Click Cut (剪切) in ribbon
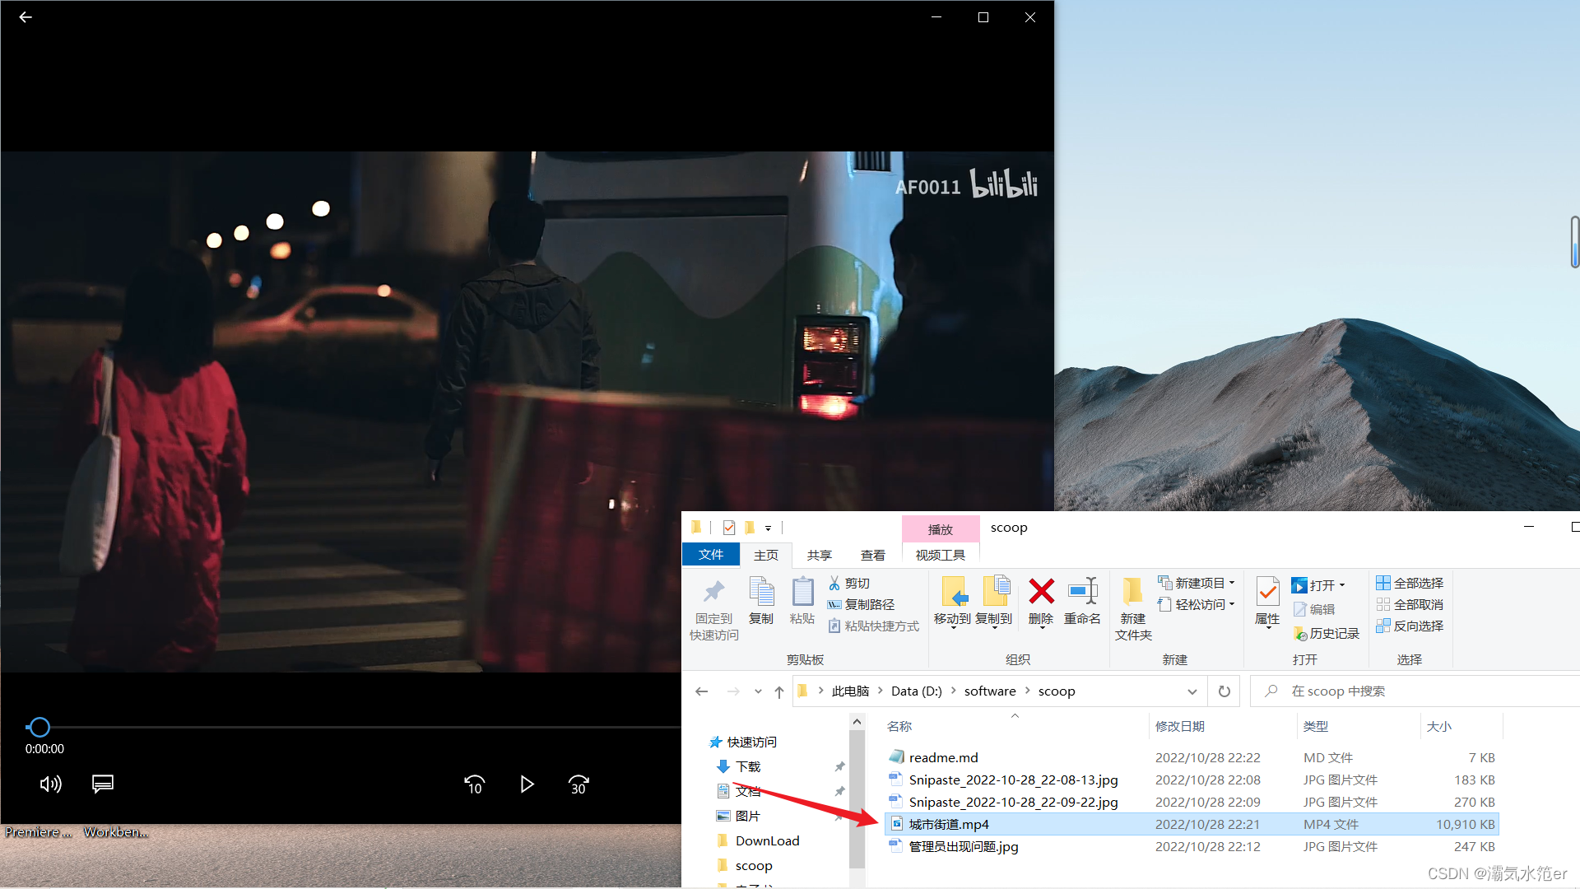Screen dimensions: 1580x889 (x=849, y=583)
